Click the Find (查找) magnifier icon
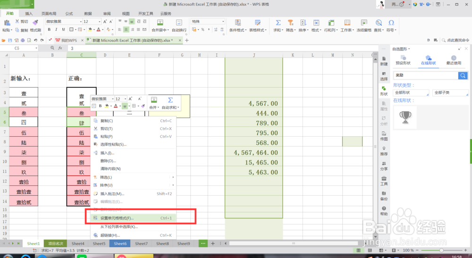 (x=379, y=23)
